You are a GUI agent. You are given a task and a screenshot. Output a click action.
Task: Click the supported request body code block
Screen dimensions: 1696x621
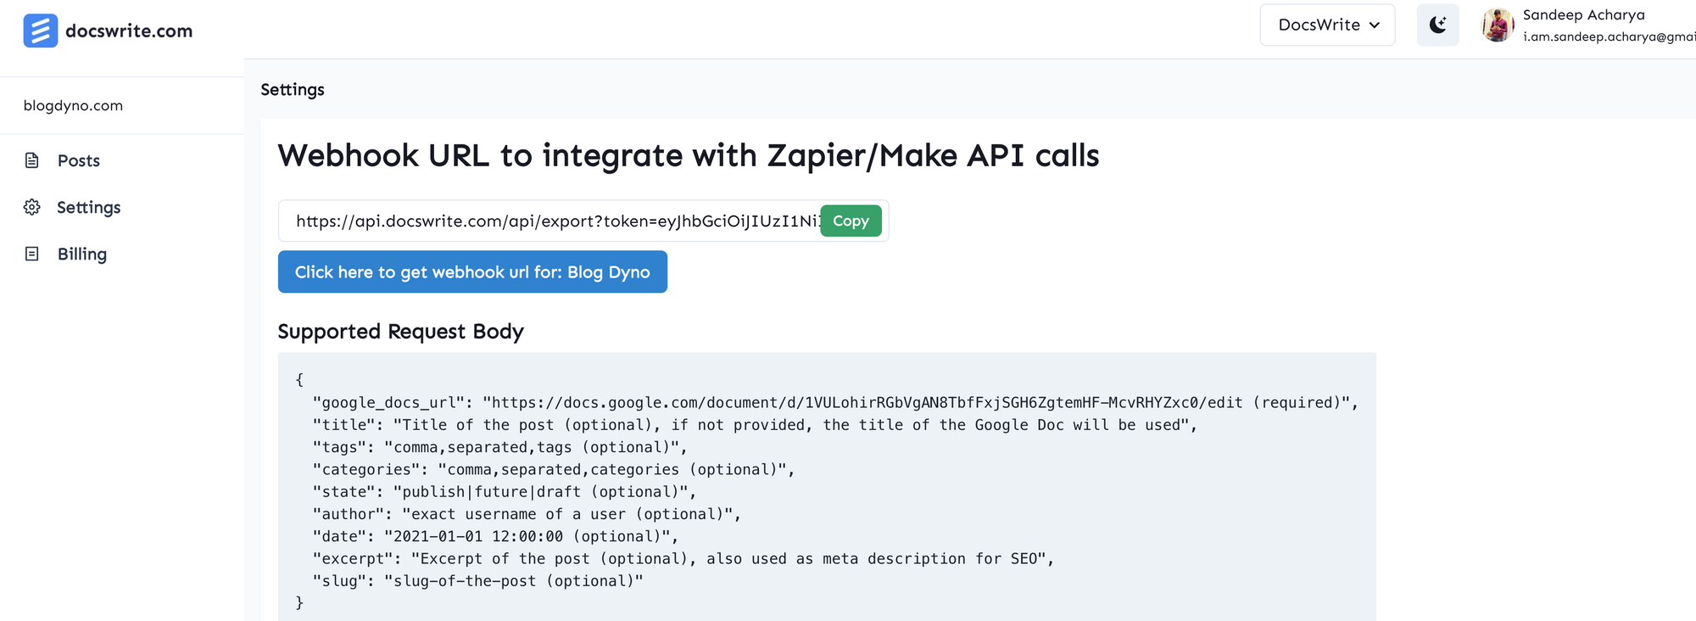827,490
